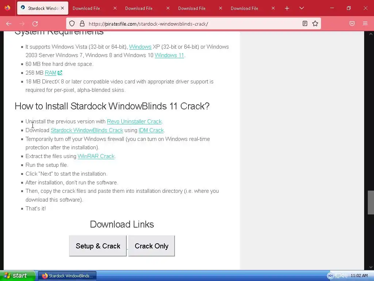This screenshot has width=374, height=281.
Task: Close the fourth Download File tab
Action: point(273,8)
